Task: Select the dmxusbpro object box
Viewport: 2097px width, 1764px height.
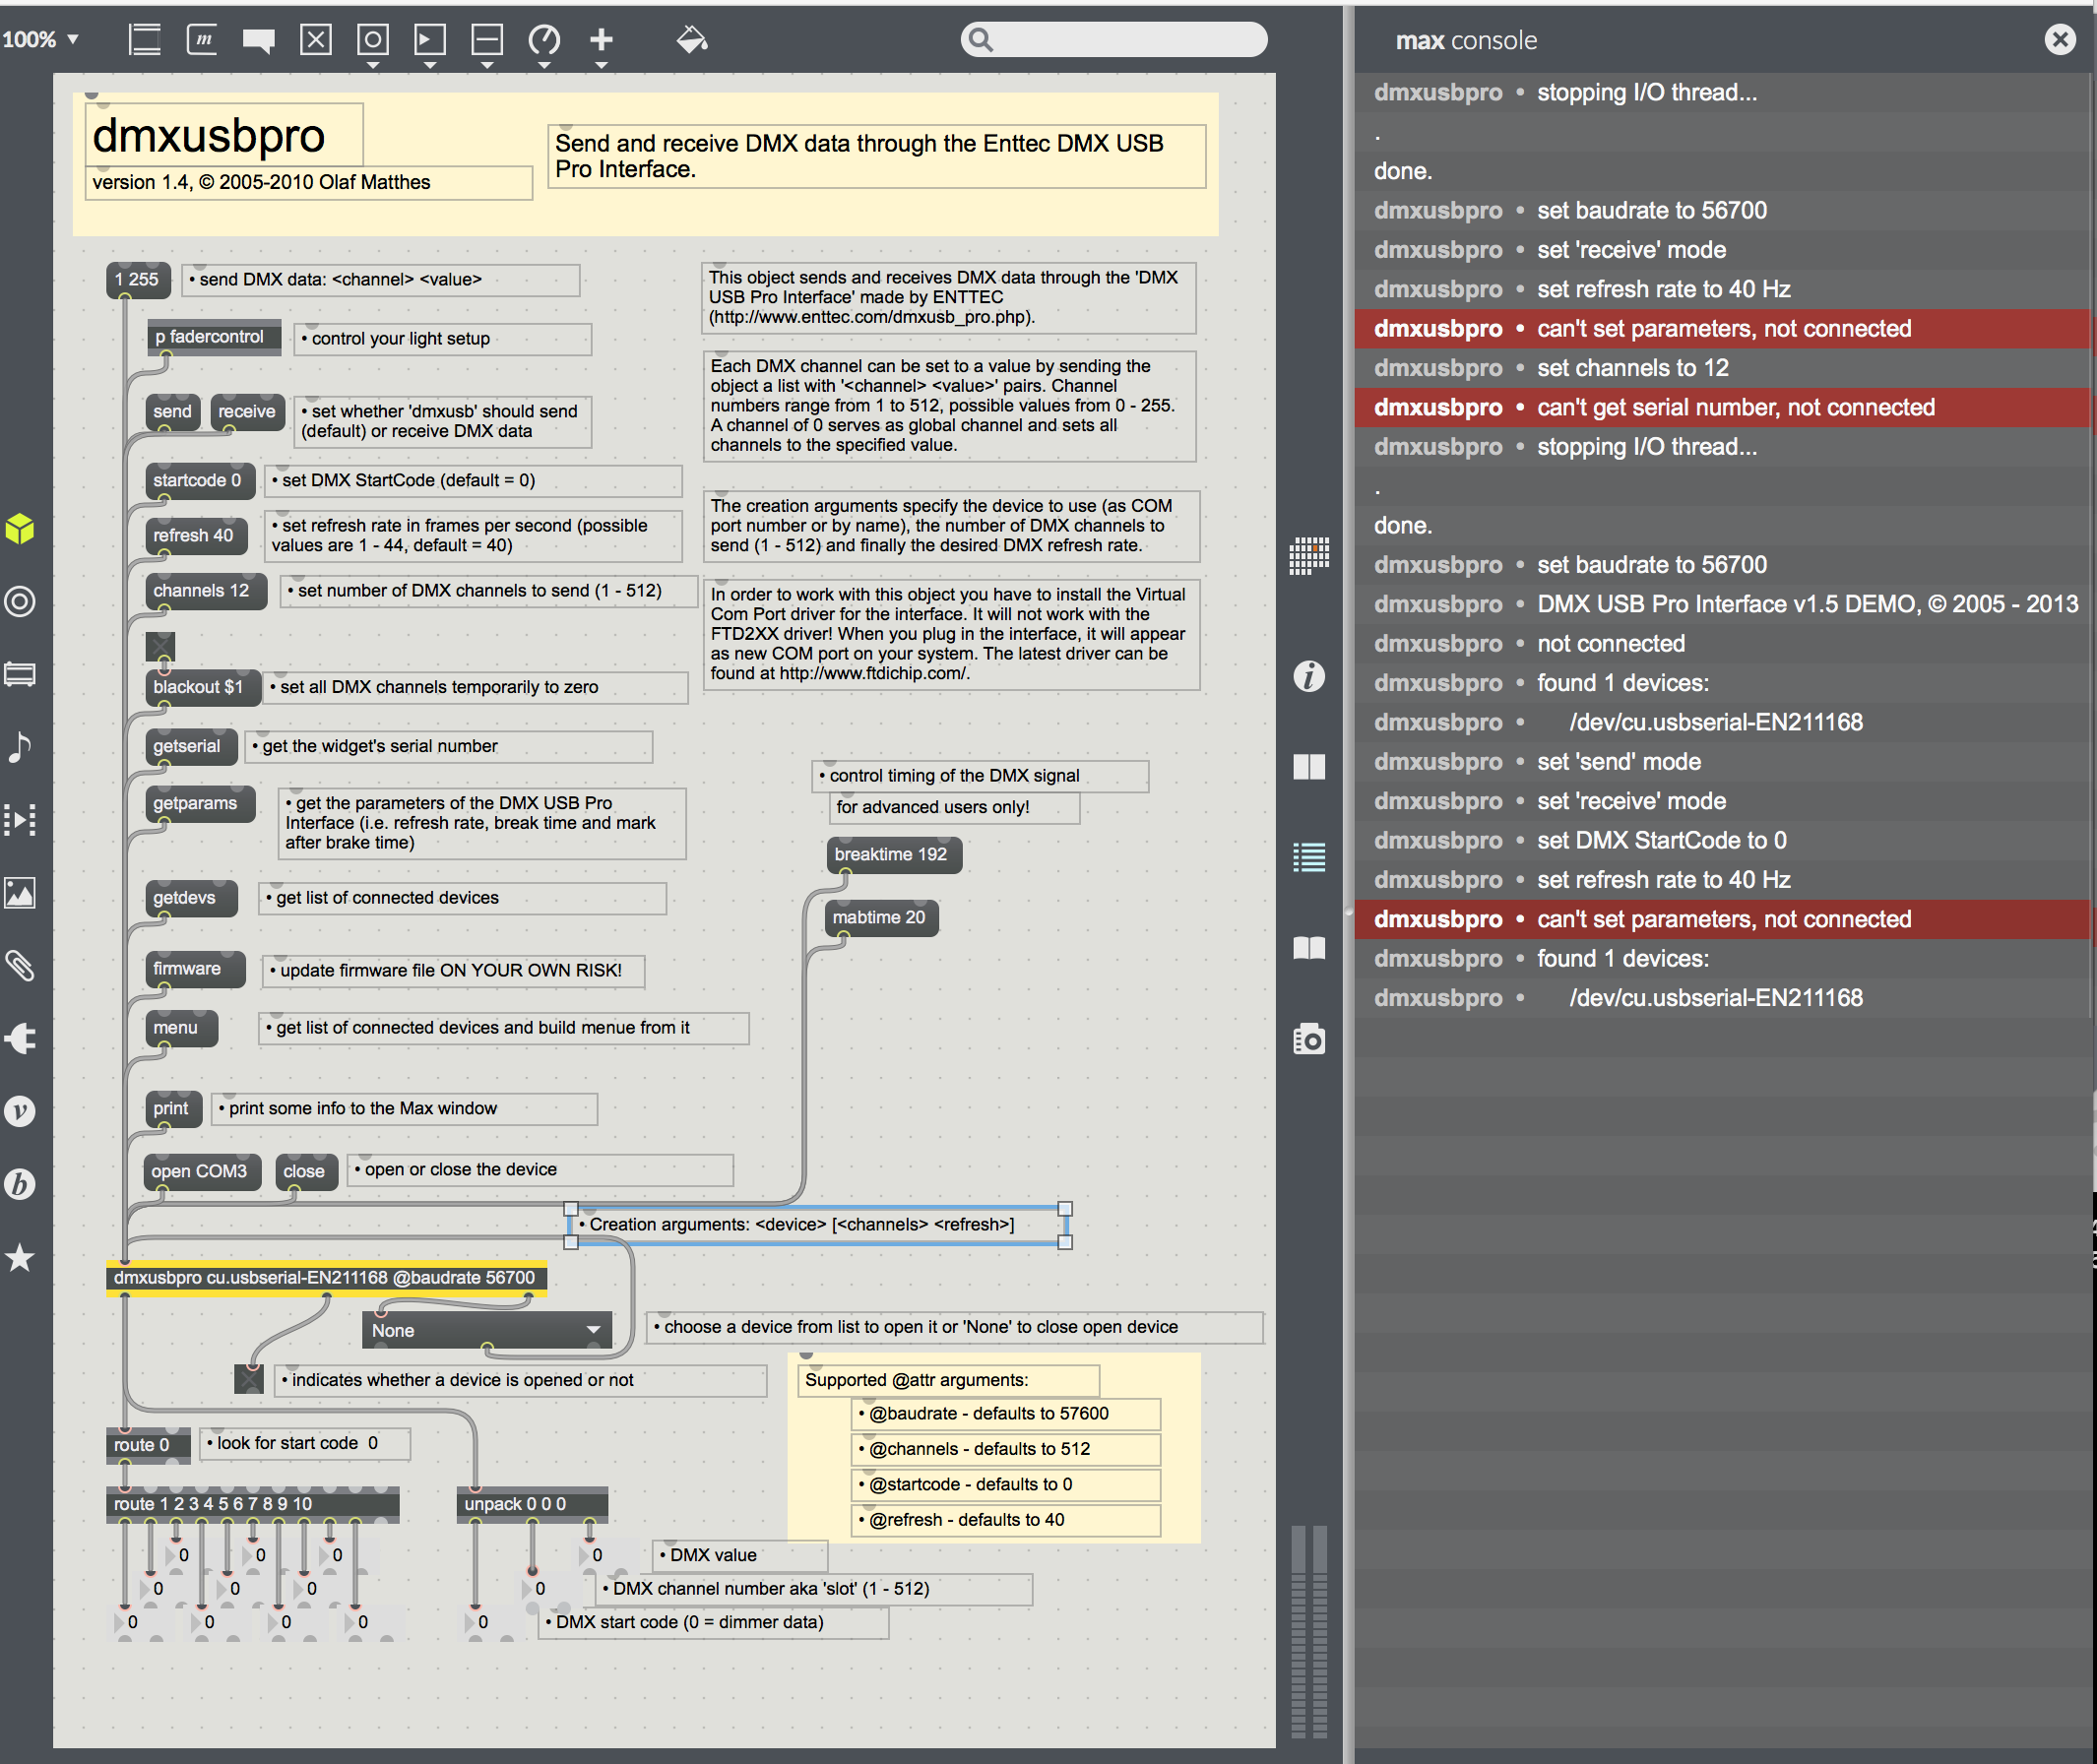Action: tap(326, 1278)
